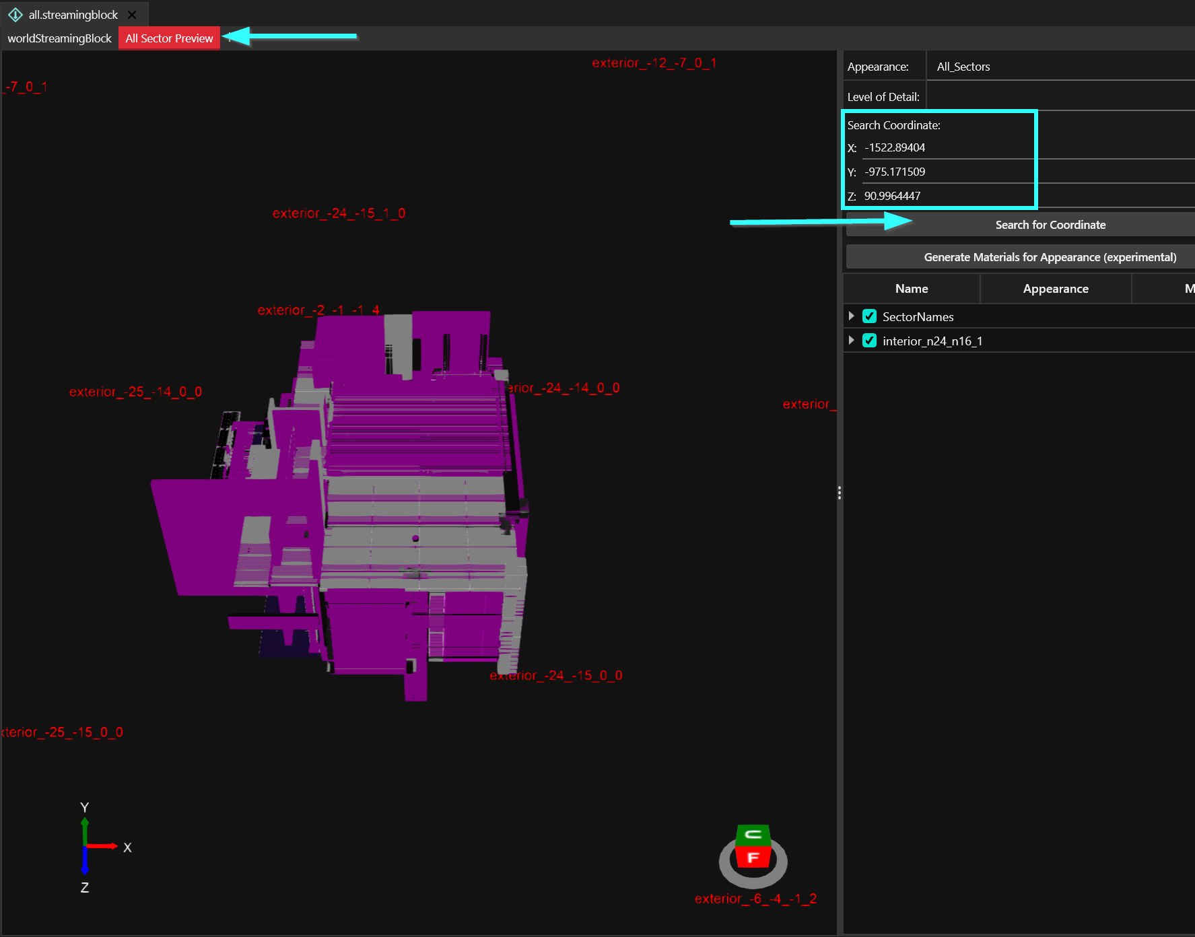The width and height of the screenshot is (1195, 937).
Task: Uncheck the SectorNames checkbox
Action: point(869,316)
